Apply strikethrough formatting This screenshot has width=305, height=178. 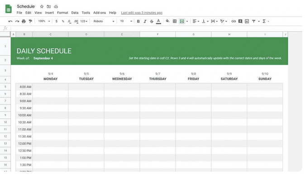click(152, 21)
